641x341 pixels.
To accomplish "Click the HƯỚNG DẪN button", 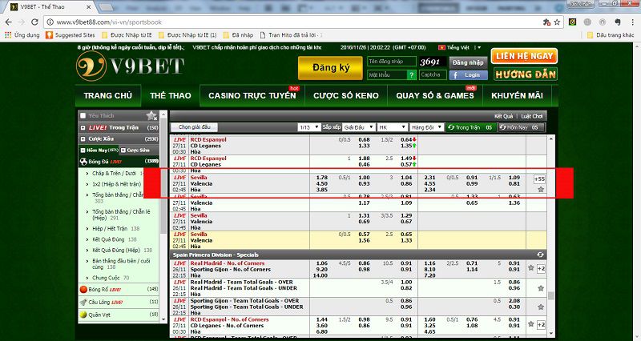I will (526, 74).
